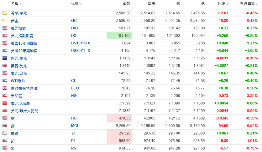The height and width of the screenshot is (152, 262).
Task: Click the US flag next to 美元指數期貨
Action: tap(4, 36)
